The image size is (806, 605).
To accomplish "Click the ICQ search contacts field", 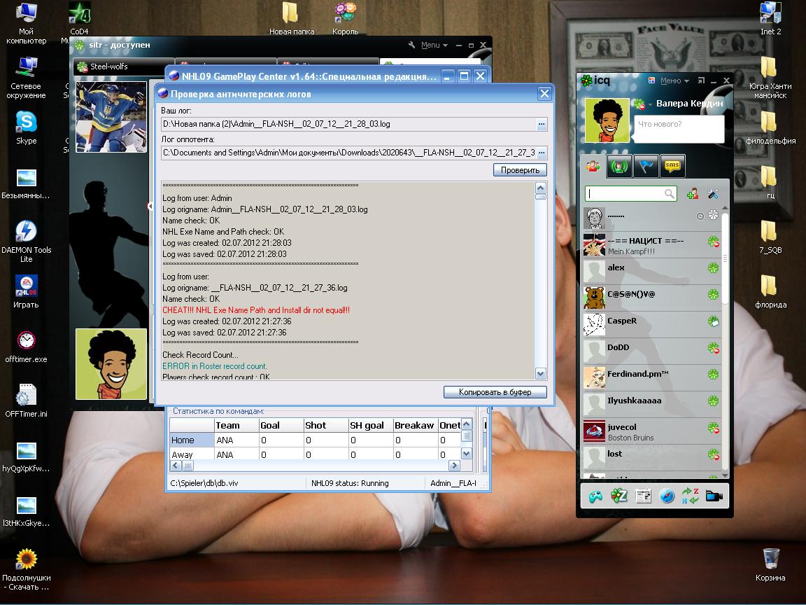I will click(630, 193).
